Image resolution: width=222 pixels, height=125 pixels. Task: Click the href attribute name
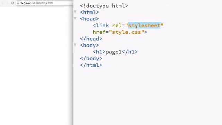pos(99,32)
